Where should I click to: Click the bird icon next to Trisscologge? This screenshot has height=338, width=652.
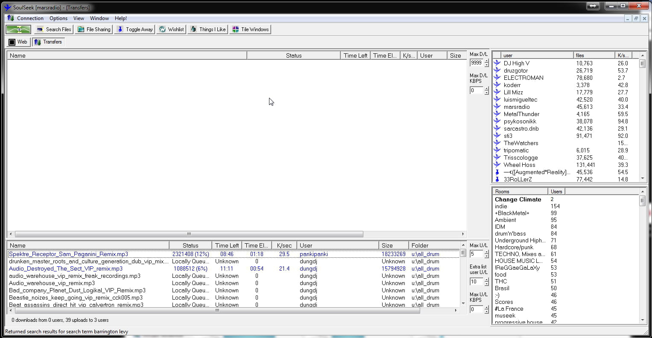[x=497, y=157]
